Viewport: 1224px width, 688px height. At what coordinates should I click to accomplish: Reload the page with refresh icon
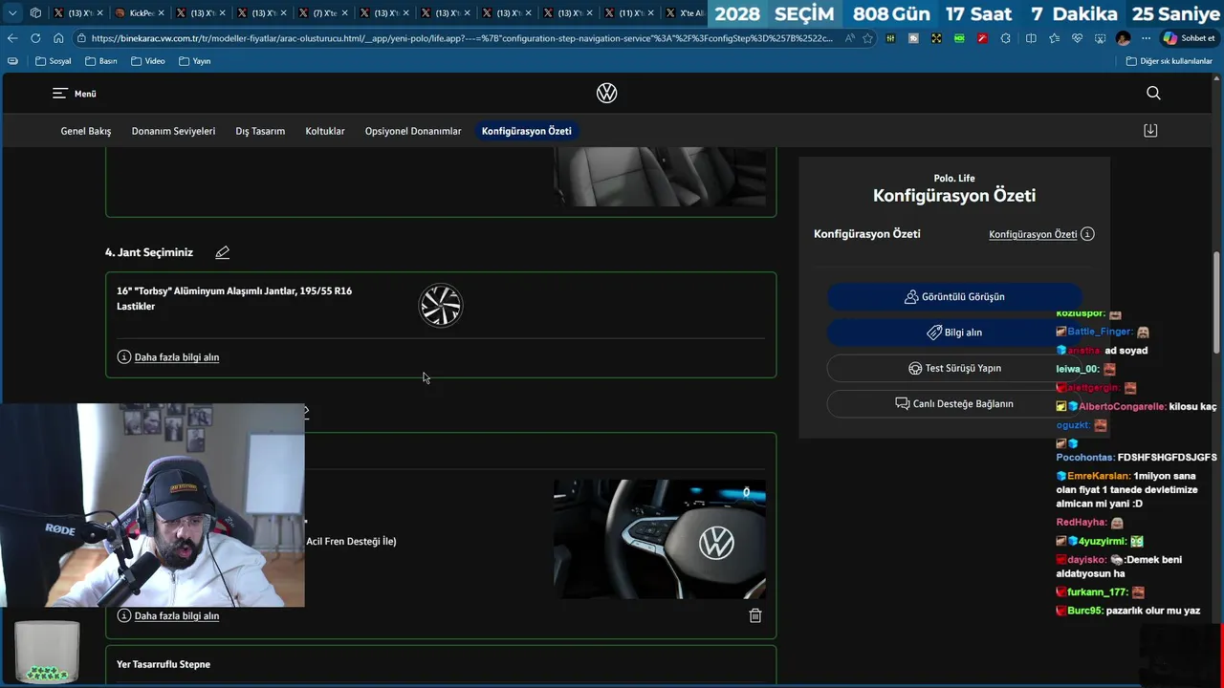(x=35, y=38)
